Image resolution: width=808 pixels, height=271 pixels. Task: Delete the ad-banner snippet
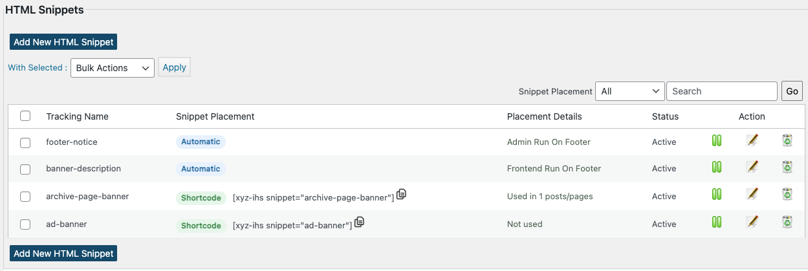click(x=787, y=222)
